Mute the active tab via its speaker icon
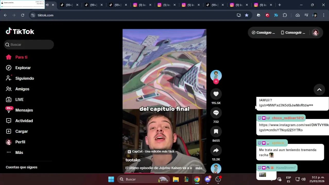This screenshot has width=329, height=185. [x=47, y=5]
